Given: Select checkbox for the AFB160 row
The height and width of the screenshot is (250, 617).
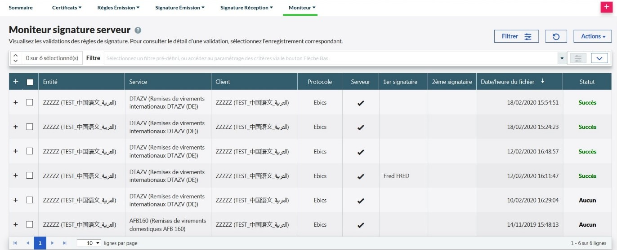Looking at the screenshot, I should point(30,224).
